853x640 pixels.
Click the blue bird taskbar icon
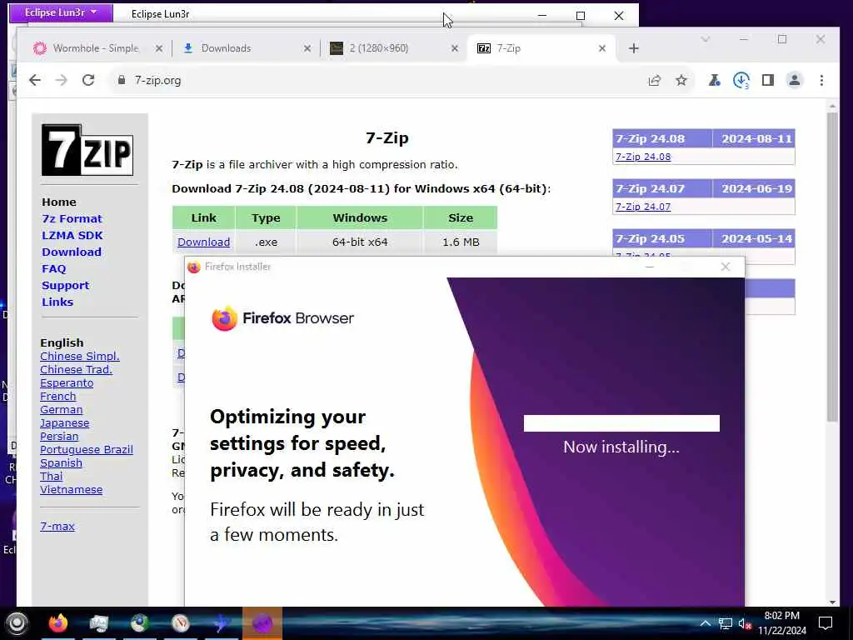point(222,623)
